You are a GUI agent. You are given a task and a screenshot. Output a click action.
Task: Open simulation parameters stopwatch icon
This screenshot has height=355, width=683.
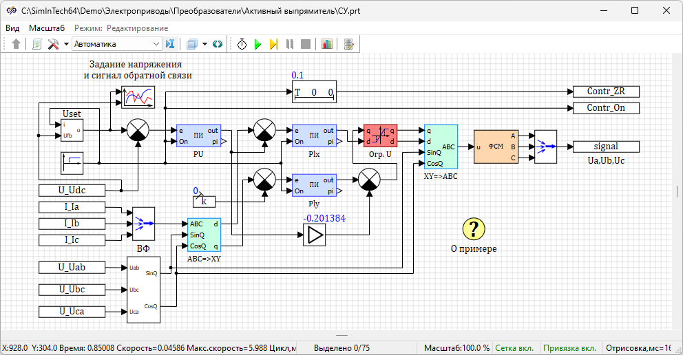click(x=242, y=44)
